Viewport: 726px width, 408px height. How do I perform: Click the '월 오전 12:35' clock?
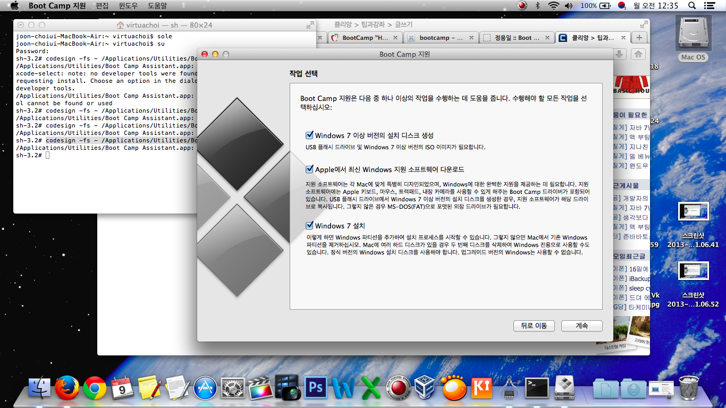click(657, 6)
